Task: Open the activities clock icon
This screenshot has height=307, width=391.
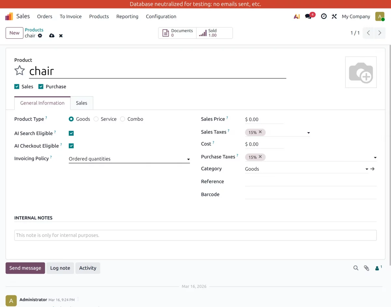Action: (324, 16)
